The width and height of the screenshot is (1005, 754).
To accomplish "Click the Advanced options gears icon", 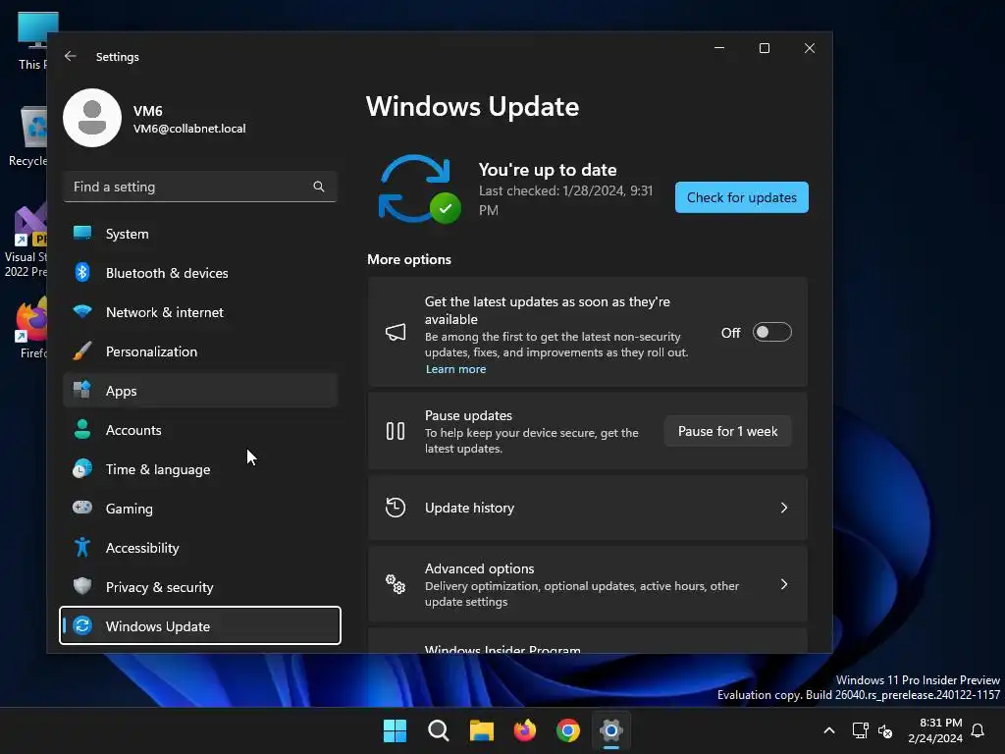I will [396, 584].
